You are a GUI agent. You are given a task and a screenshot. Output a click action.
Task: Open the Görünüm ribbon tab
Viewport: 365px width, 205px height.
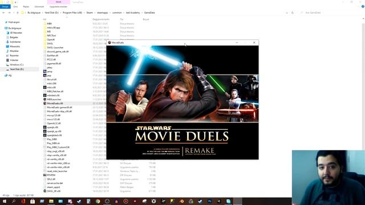[39, 7]
